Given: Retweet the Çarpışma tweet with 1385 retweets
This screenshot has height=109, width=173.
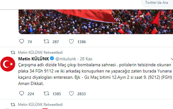Looking at the screenshot, I should pos(46,93).
